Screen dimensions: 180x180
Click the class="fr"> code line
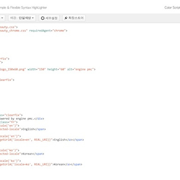(8, 122)
